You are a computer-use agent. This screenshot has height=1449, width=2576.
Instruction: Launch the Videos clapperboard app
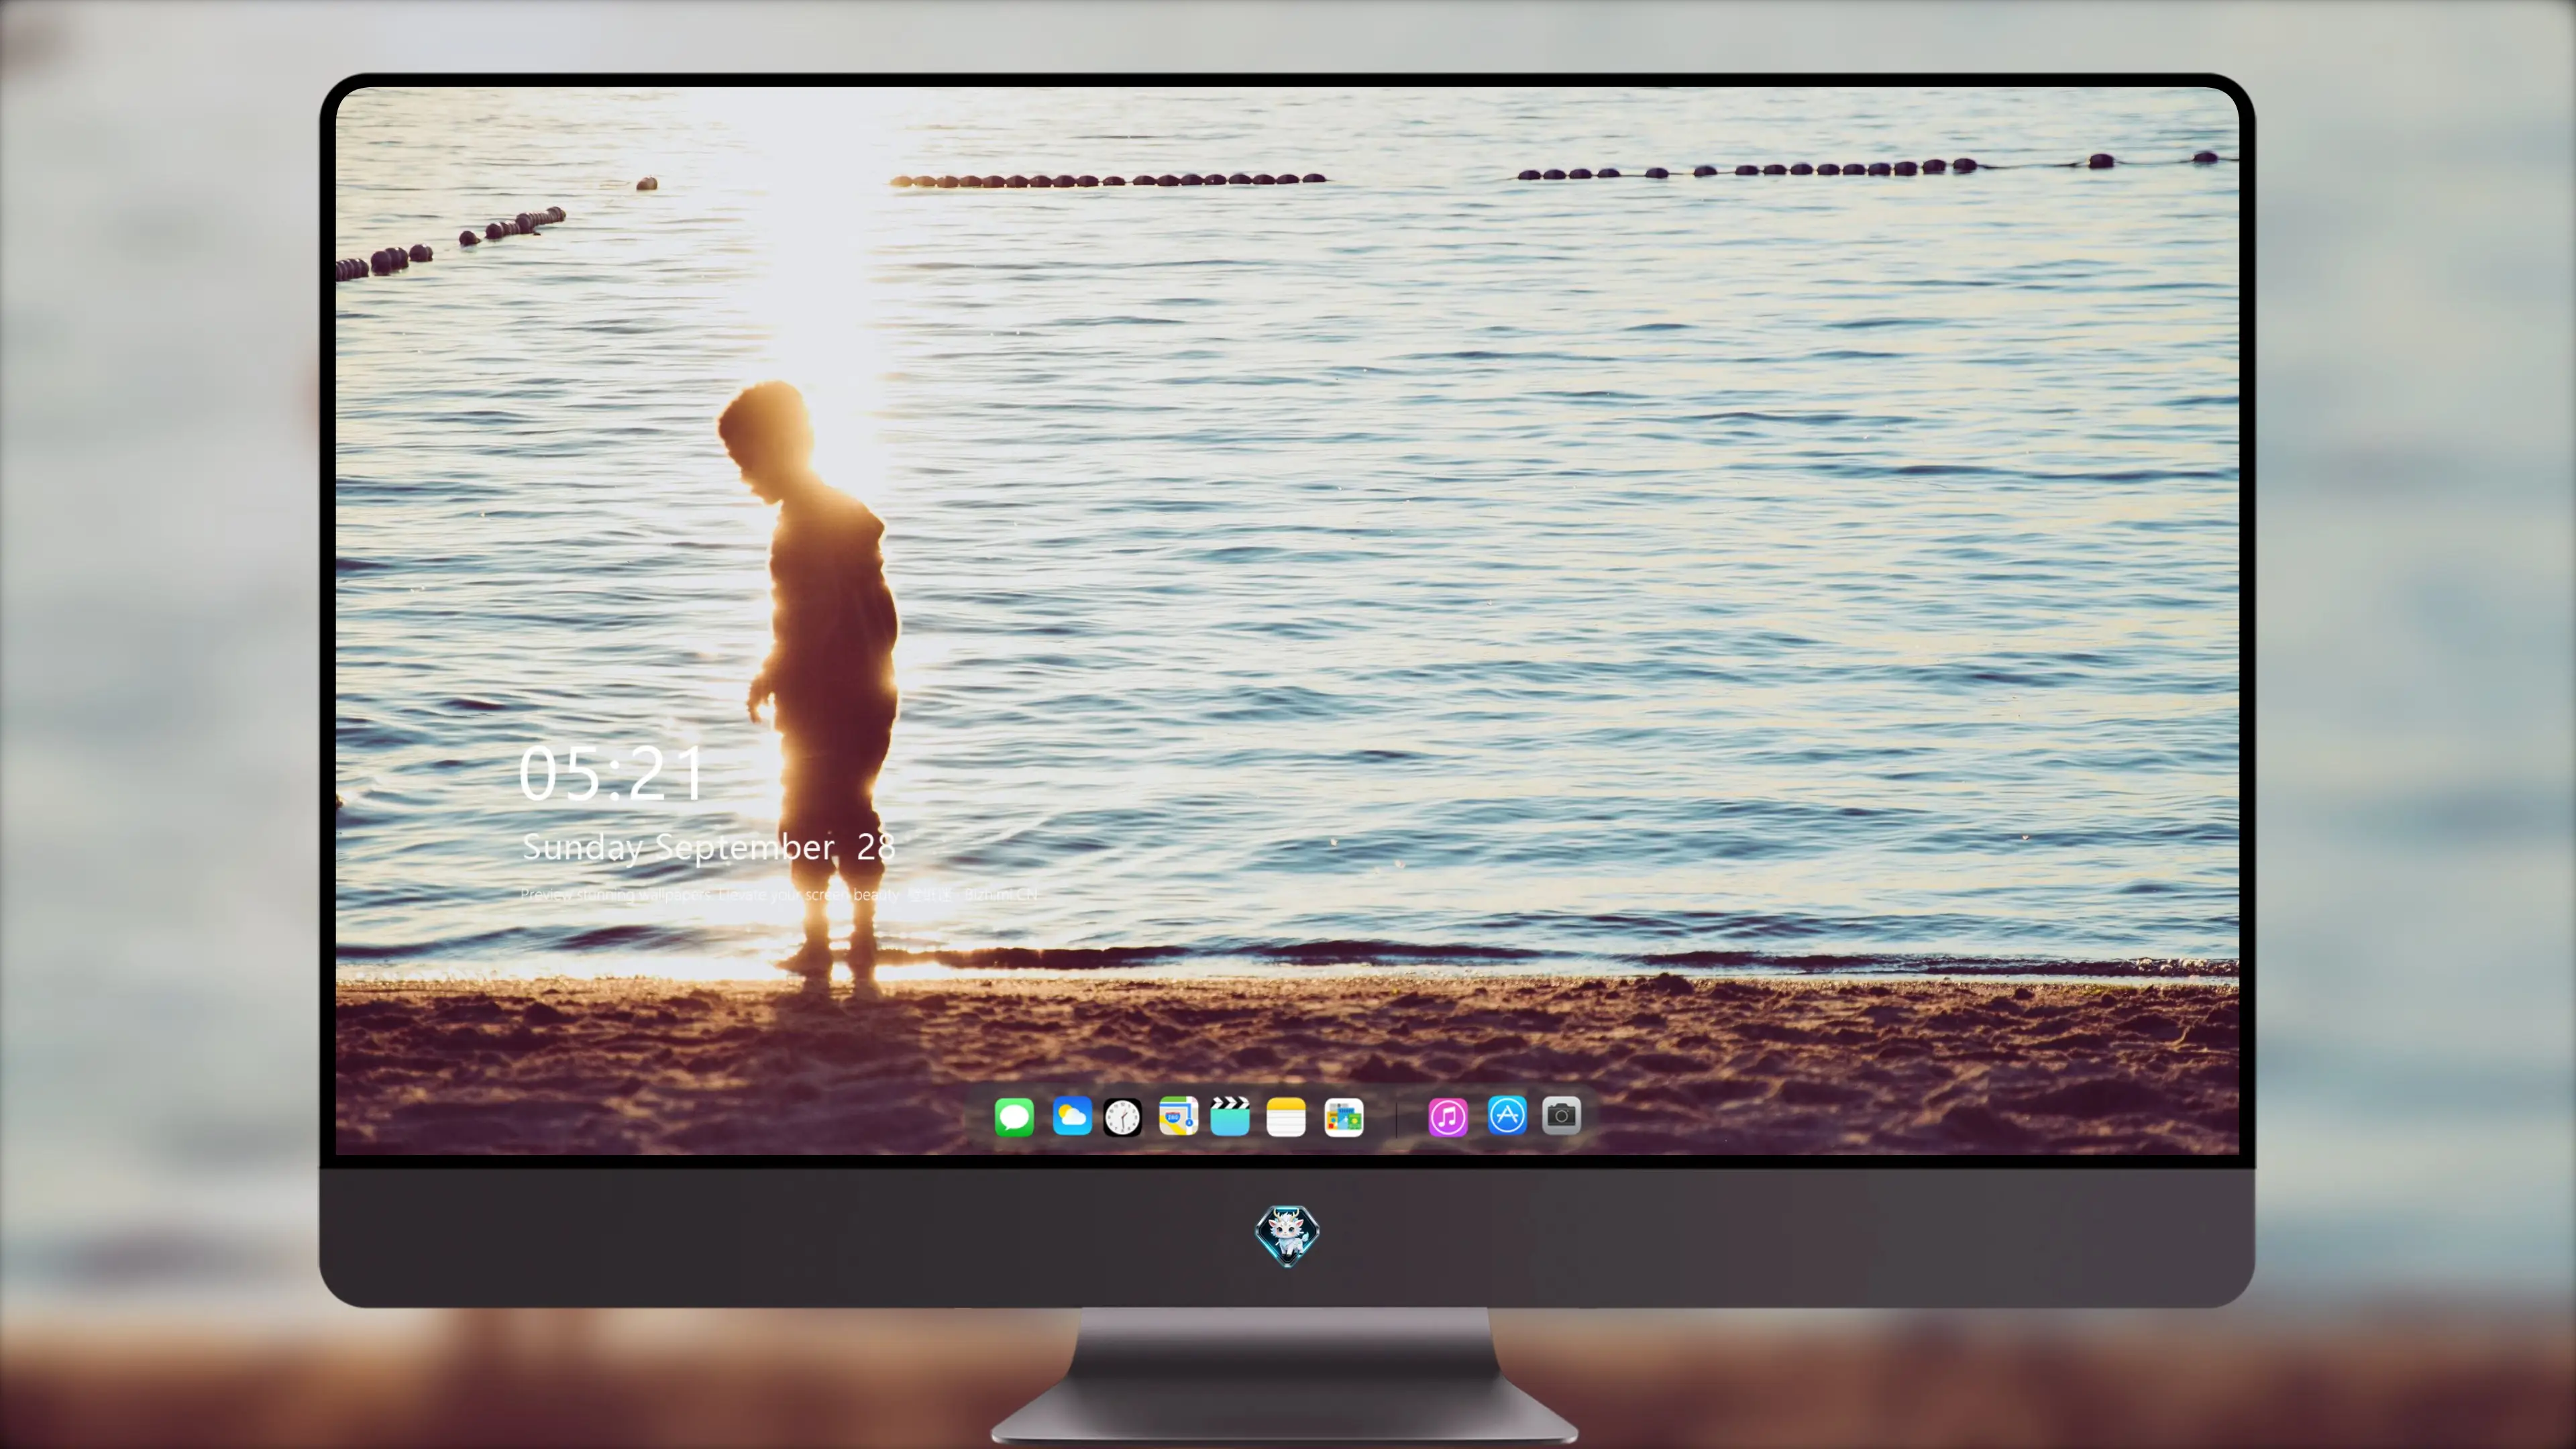[1230, 1116]
